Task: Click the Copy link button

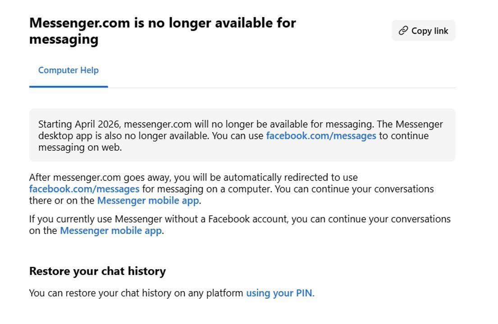Action: [423, 31]
